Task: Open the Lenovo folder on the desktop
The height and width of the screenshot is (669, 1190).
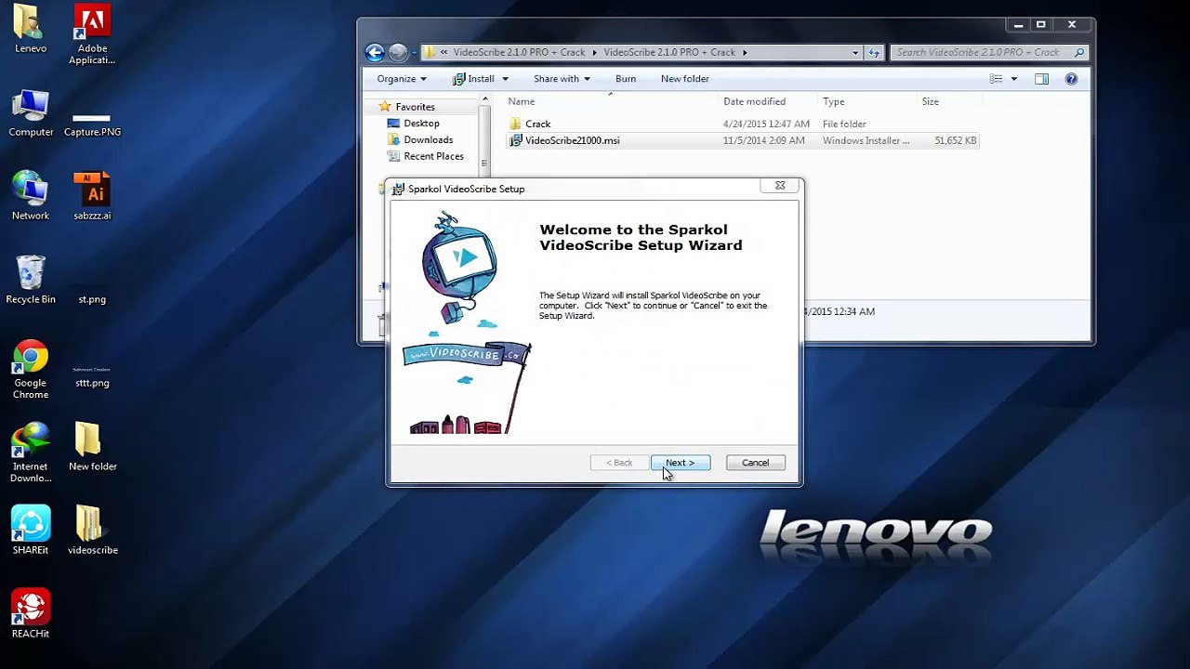Action: point(31,29)
